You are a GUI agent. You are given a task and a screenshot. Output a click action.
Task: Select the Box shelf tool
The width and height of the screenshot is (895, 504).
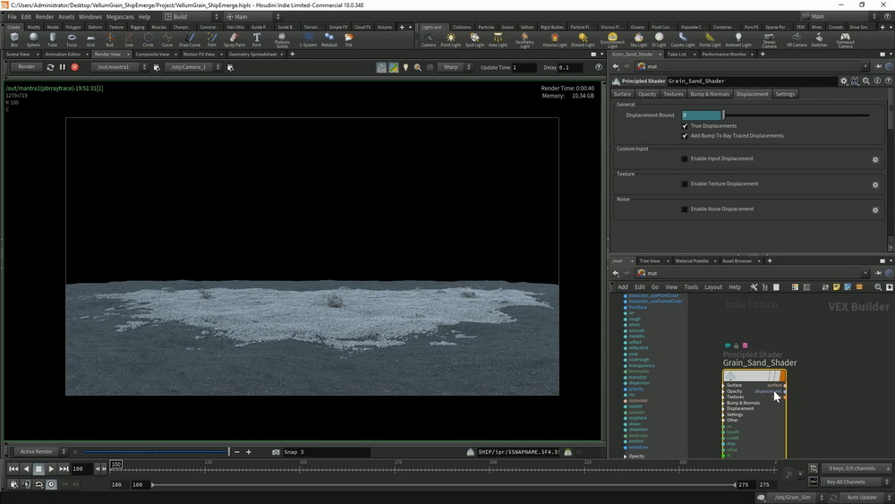pos(14,39)
